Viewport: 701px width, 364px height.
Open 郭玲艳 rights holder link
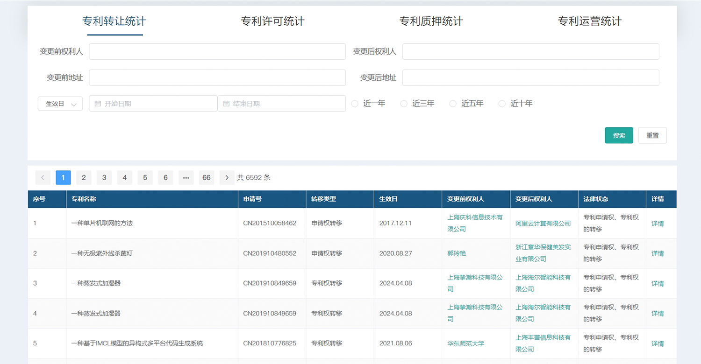(x=457, y=253)
